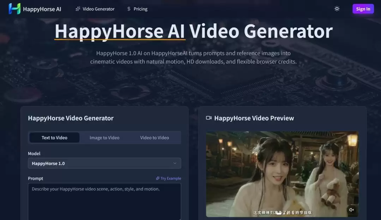The image size is (381, 220).
Task: Open the Video Generator menu item
Action: coord(98,8)
